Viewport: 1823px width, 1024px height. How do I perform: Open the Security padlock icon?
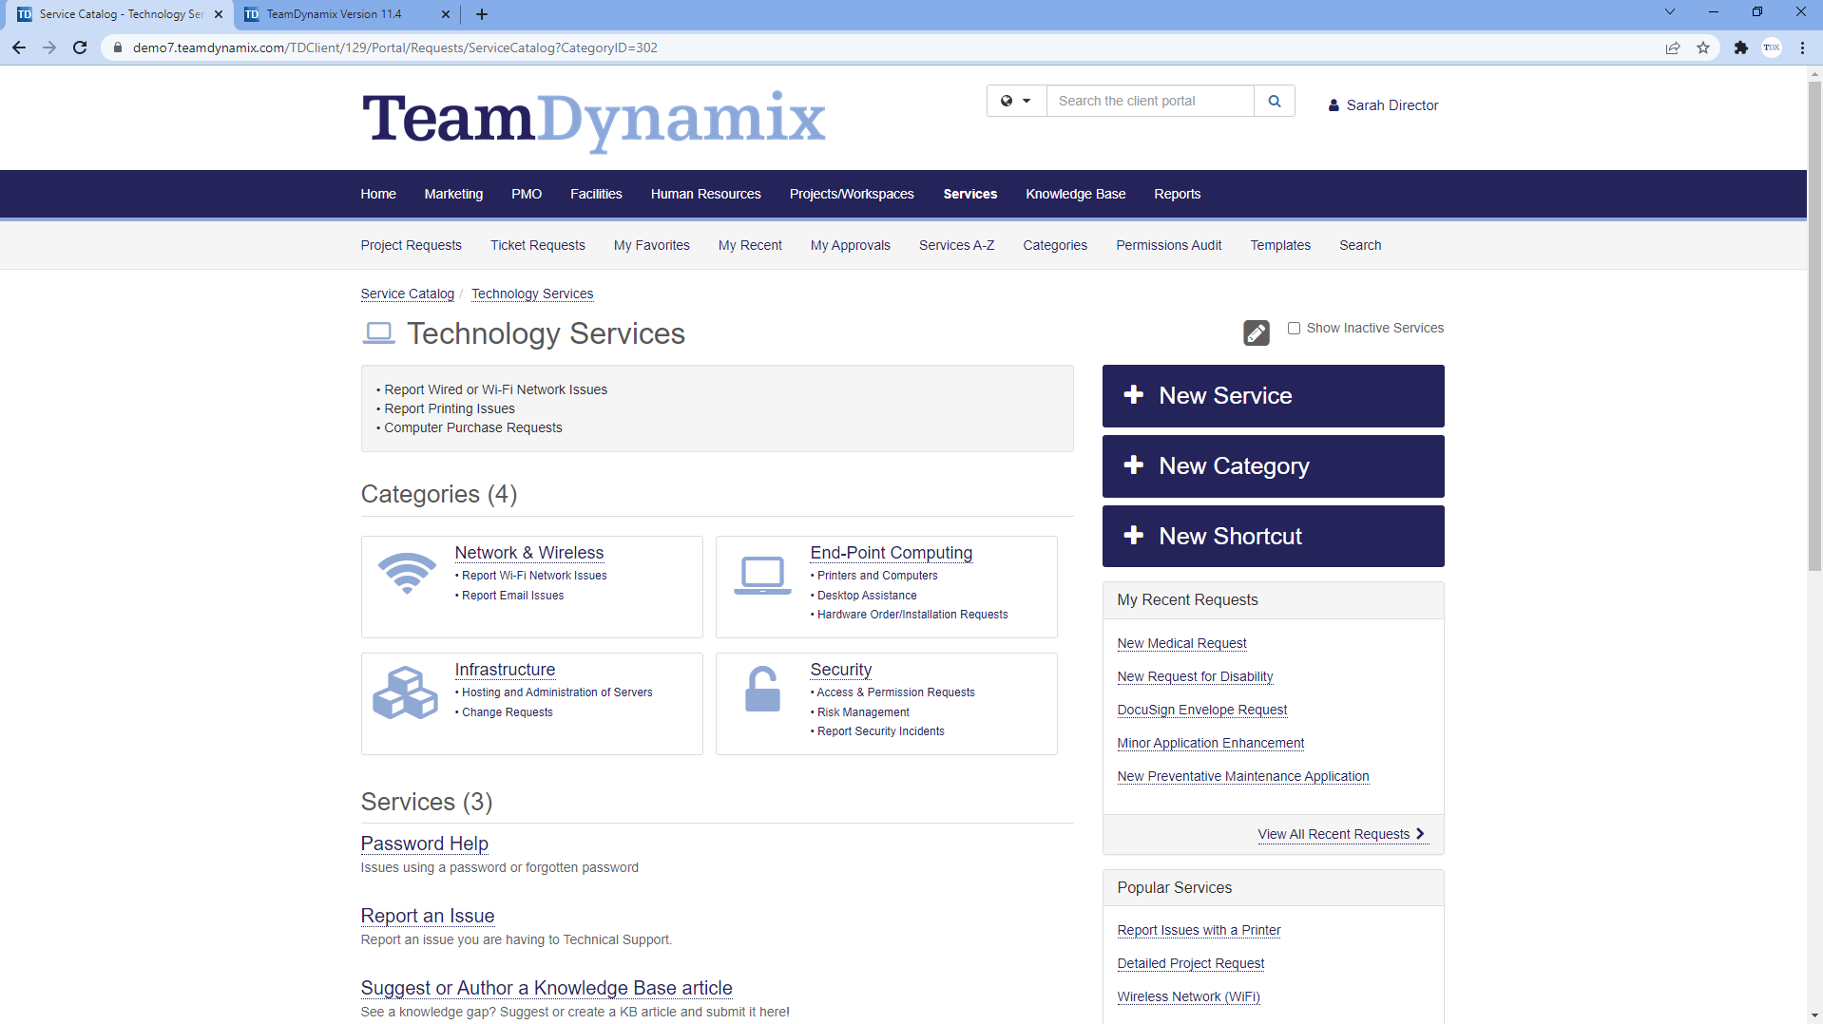[761, 690]
